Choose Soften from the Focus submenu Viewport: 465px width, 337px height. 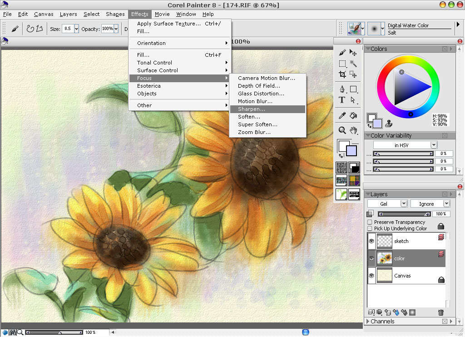267,117
